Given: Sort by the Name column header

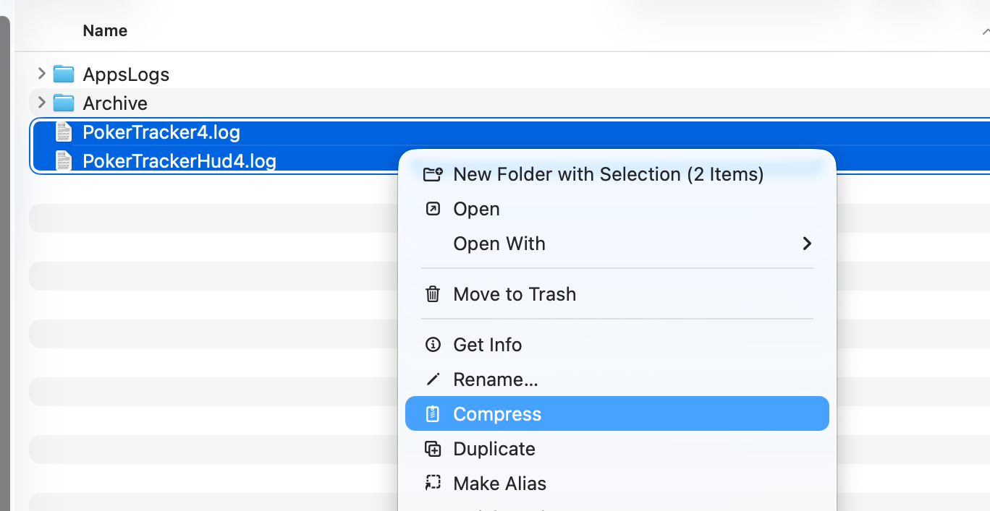Looking at the screenshot, I should pyautogui.click(x=105, y=30).
